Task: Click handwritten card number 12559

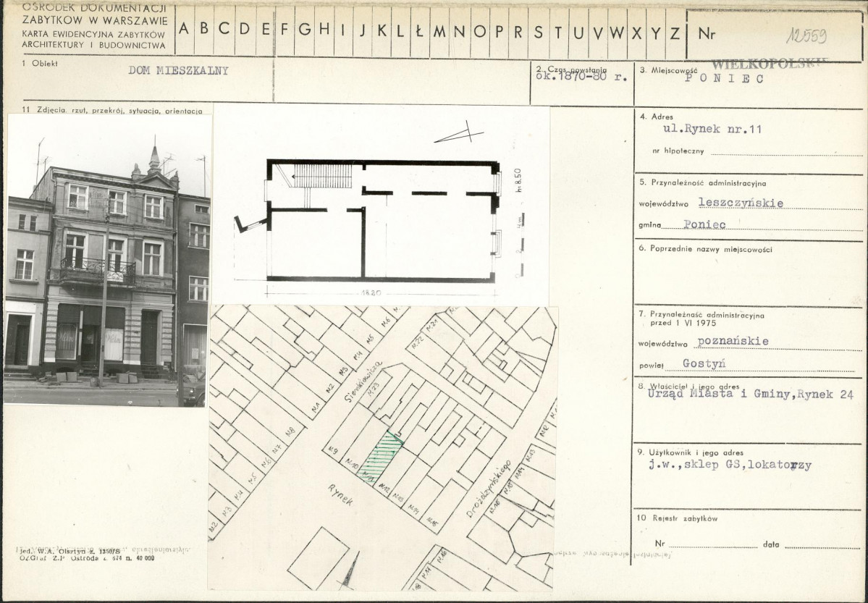Action: point(806,36)
